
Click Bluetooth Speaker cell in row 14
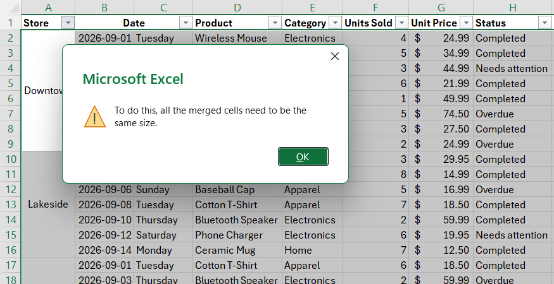click(x=237, y=220)
